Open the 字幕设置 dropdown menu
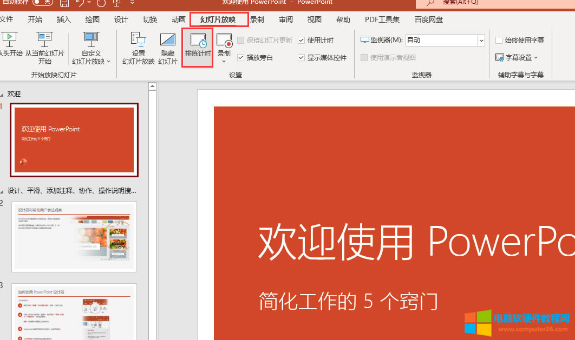The height and width of the screenshot is (340, 575). [517, 58]
